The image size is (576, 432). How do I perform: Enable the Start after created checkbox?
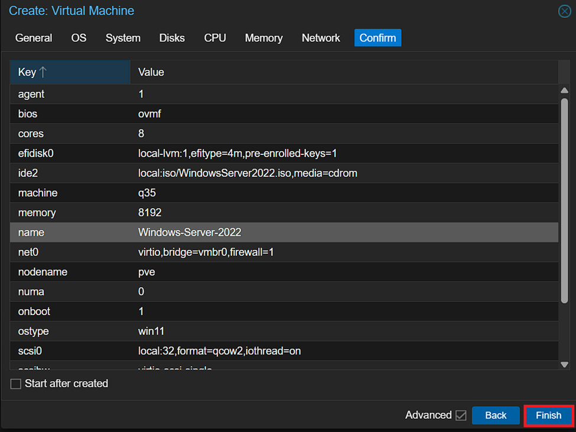(16, 384)
